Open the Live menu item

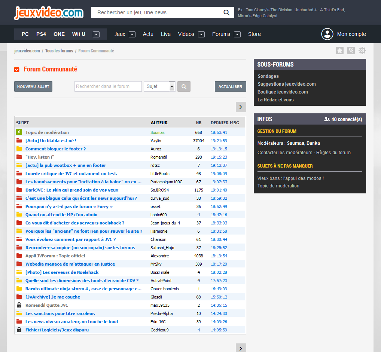click(166, 34)
